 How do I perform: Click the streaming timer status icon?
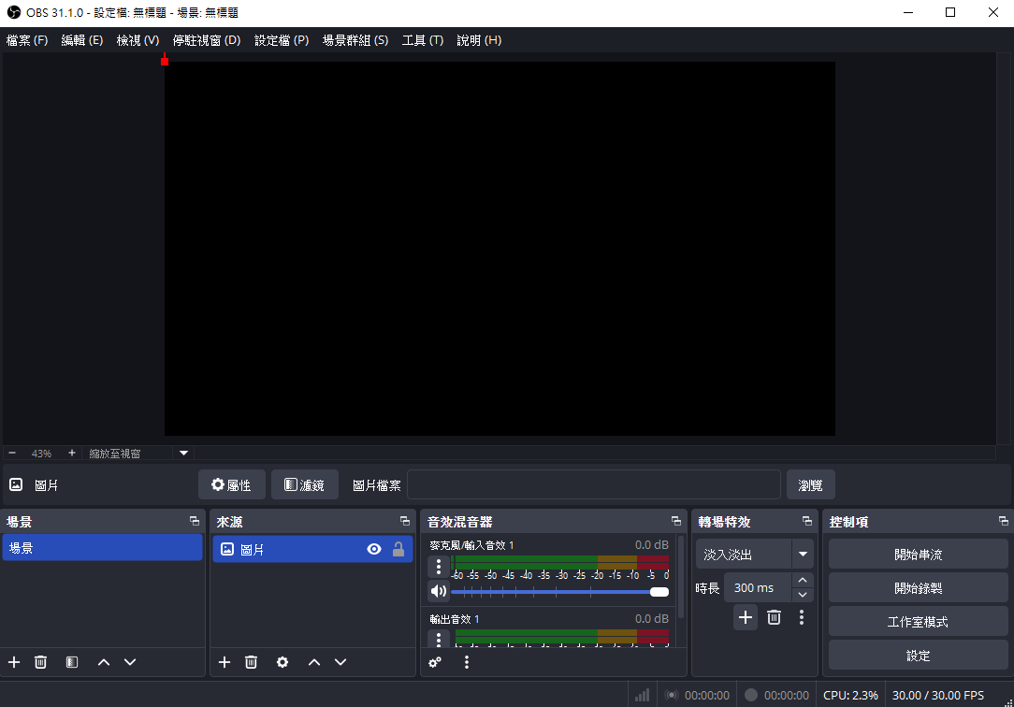[x=672, y=696]
